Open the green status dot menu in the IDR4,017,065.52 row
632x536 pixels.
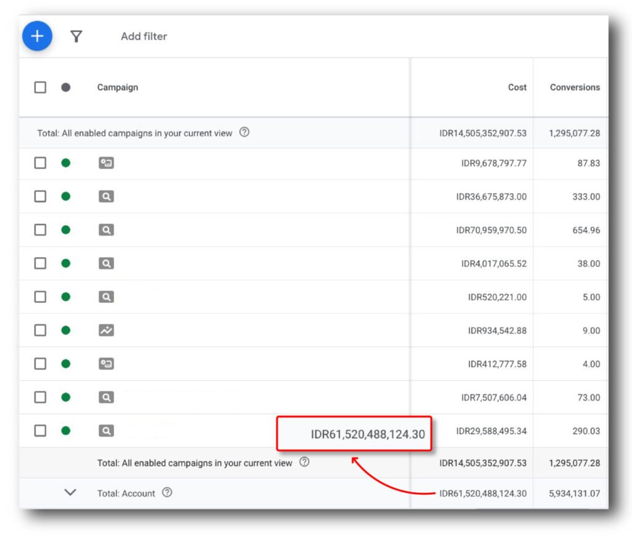(65, 263)
